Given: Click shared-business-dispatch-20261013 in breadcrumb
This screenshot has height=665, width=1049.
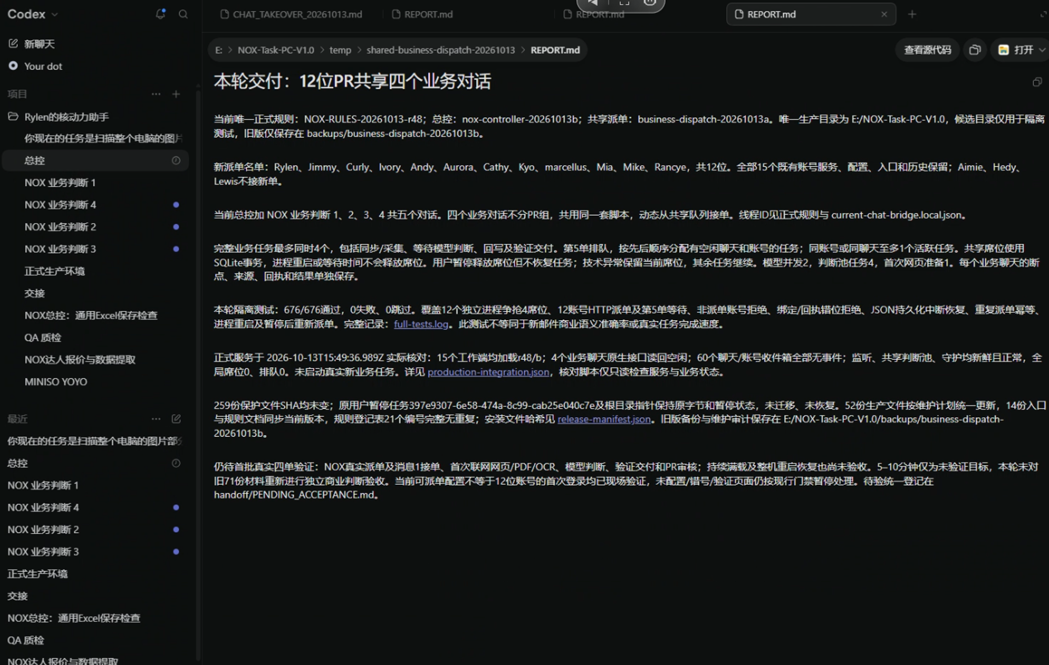Looking at the screenshot, I should pyautogui.click(x=441, y=50).
